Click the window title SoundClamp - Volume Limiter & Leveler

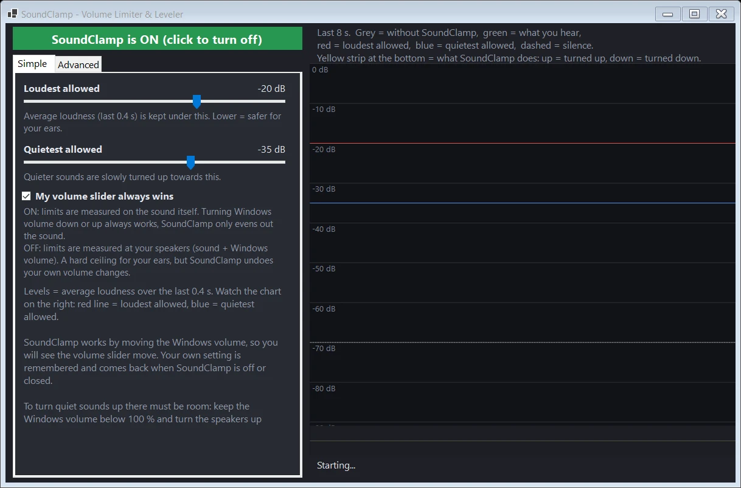point(102,14)
